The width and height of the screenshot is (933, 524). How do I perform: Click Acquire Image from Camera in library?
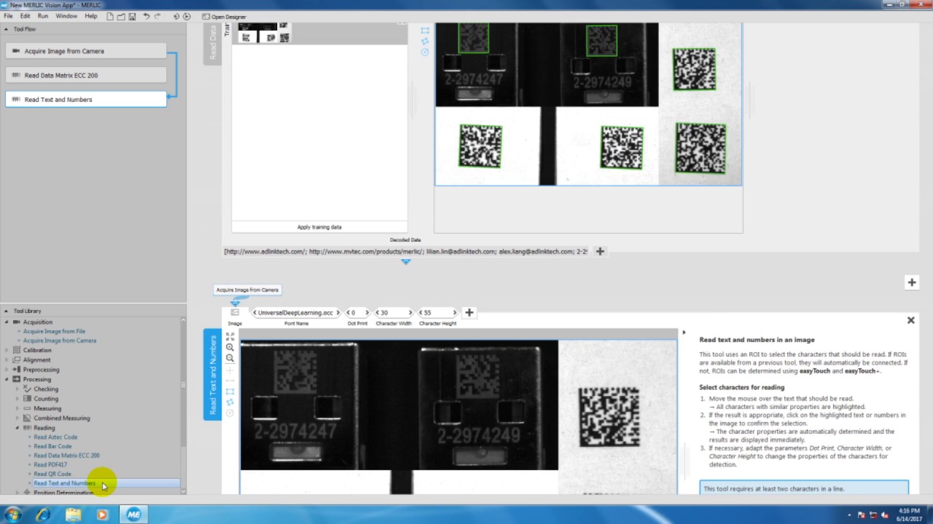click(60, 341)
